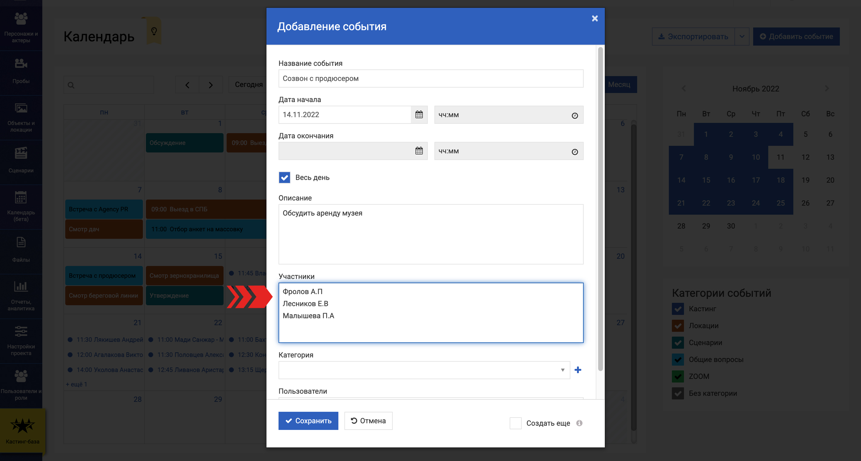This screenshot has width=861, height=461.
Task: Click dialog vertical scrollbar
Action: (600, 209)
